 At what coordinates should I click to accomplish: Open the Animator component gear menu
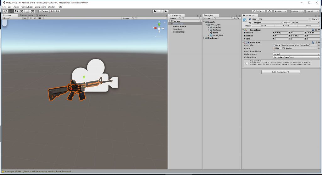pos(319,42)
